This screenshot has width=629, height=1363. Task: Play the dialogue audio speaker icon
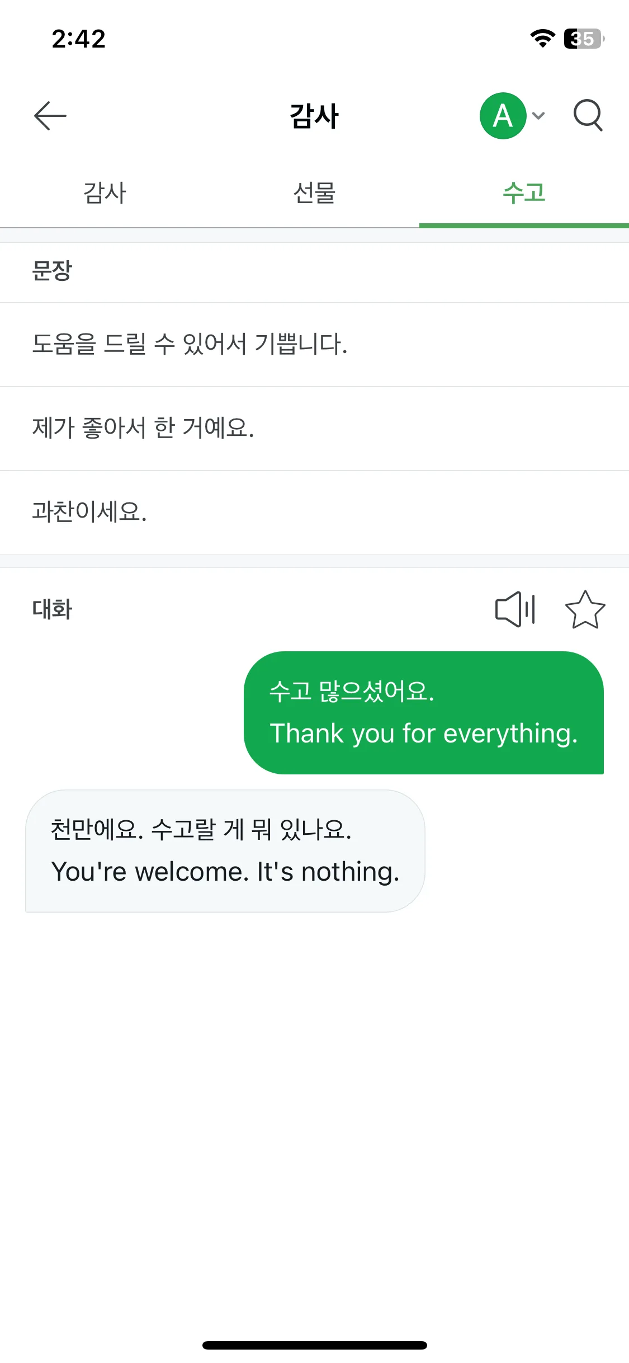click(516, 609)
